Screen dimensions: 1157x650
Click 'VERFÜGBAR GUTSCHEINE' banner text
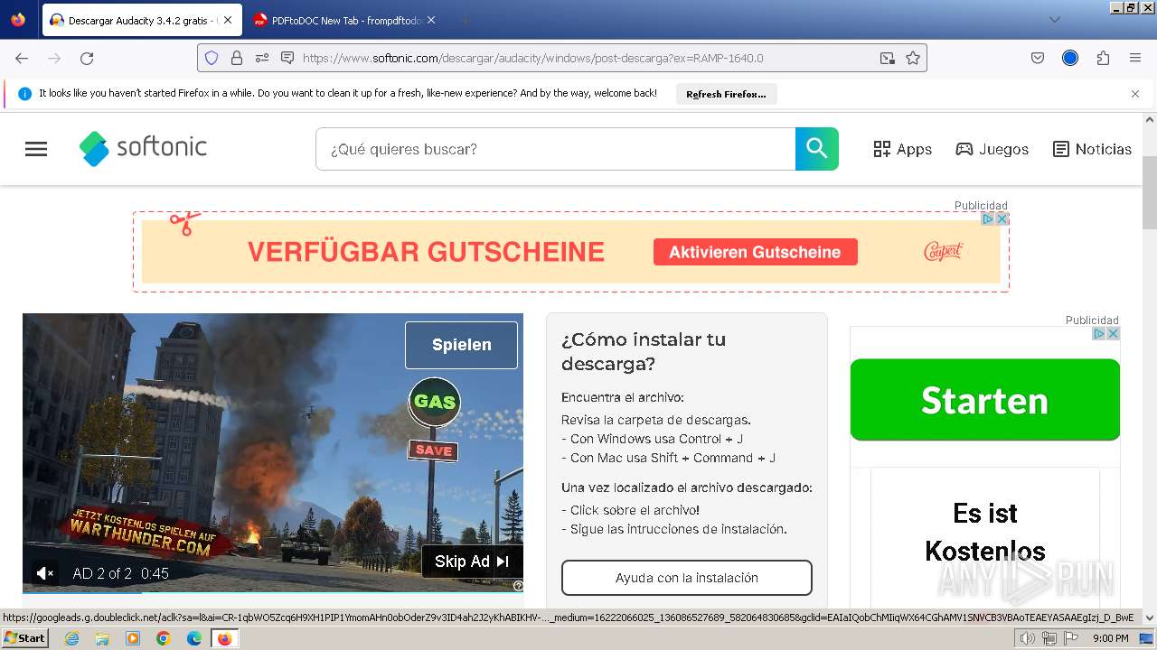(x=426, y=252)
